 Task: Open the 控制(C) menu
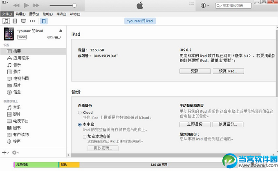(47, 14)
